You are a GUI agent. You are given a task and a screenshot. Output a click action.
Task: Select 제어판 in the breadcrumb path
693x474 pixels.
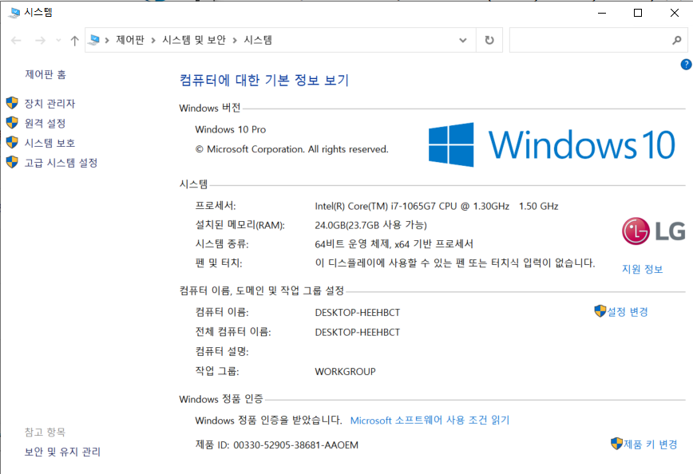point(130,40)
